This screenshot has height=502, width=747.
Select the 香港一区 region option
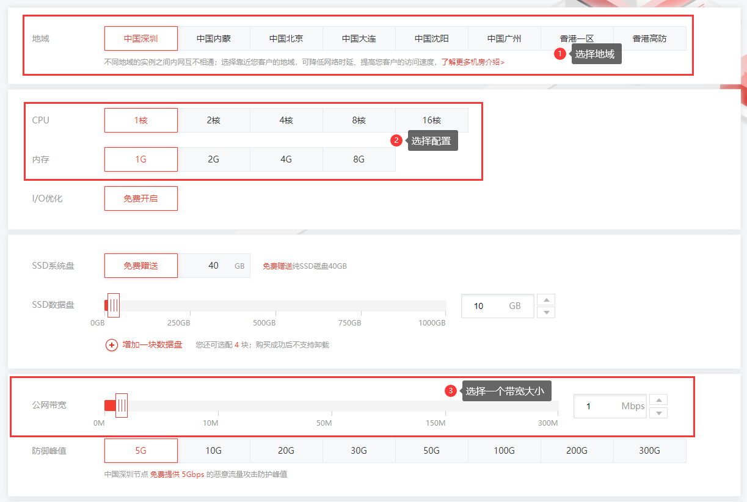point(577,38)
